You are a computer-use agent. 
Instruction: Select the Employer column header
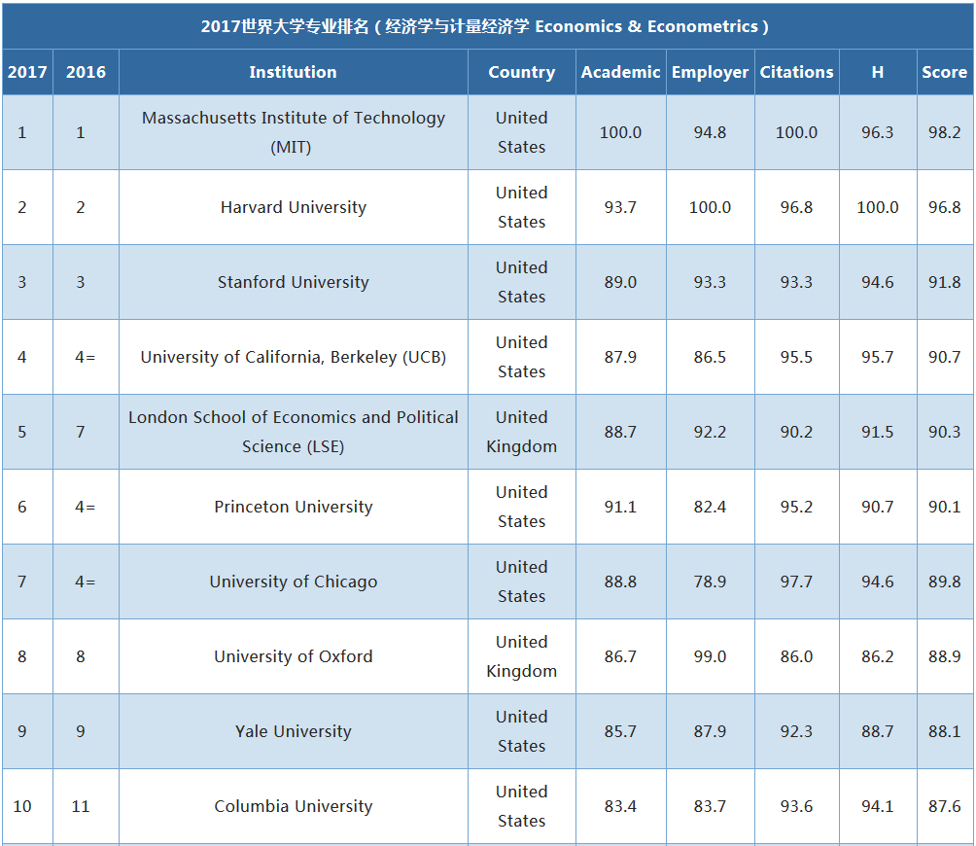[x=711, y=72]
